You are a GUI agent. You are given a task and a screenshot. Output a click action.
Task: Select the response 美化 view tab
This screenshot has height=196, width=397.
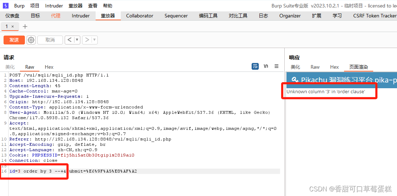[x=295, y=67]
